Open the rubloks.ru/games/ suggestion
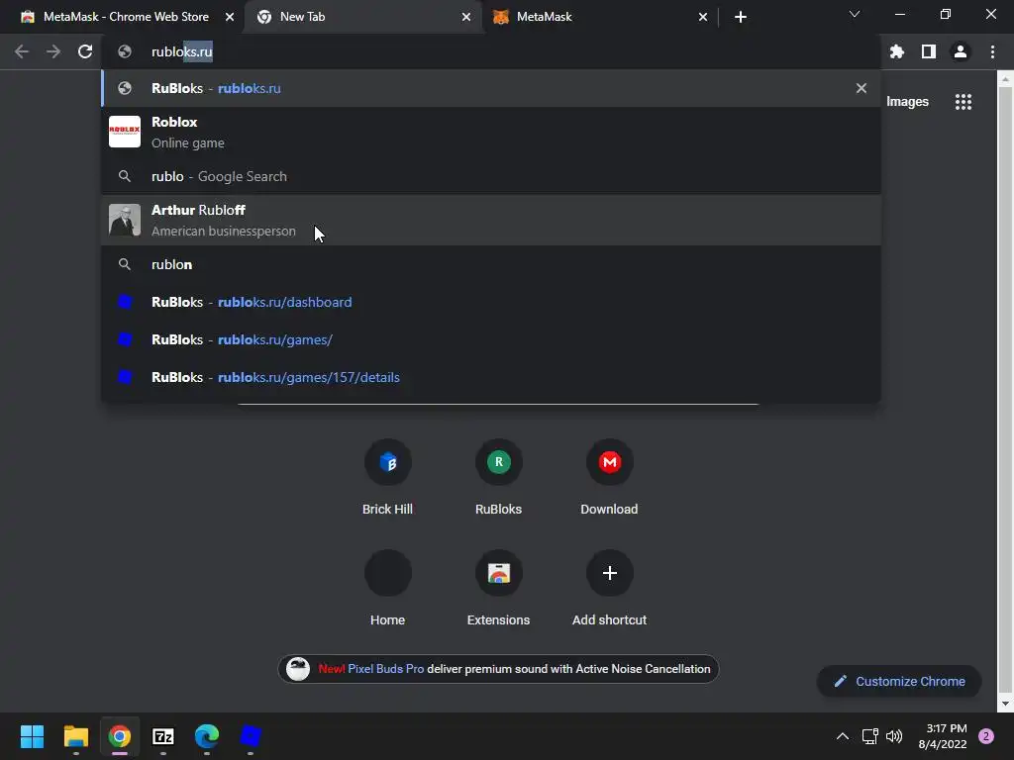The width and height of the screenshot is (1014, 760). click(x=491, y=339)
